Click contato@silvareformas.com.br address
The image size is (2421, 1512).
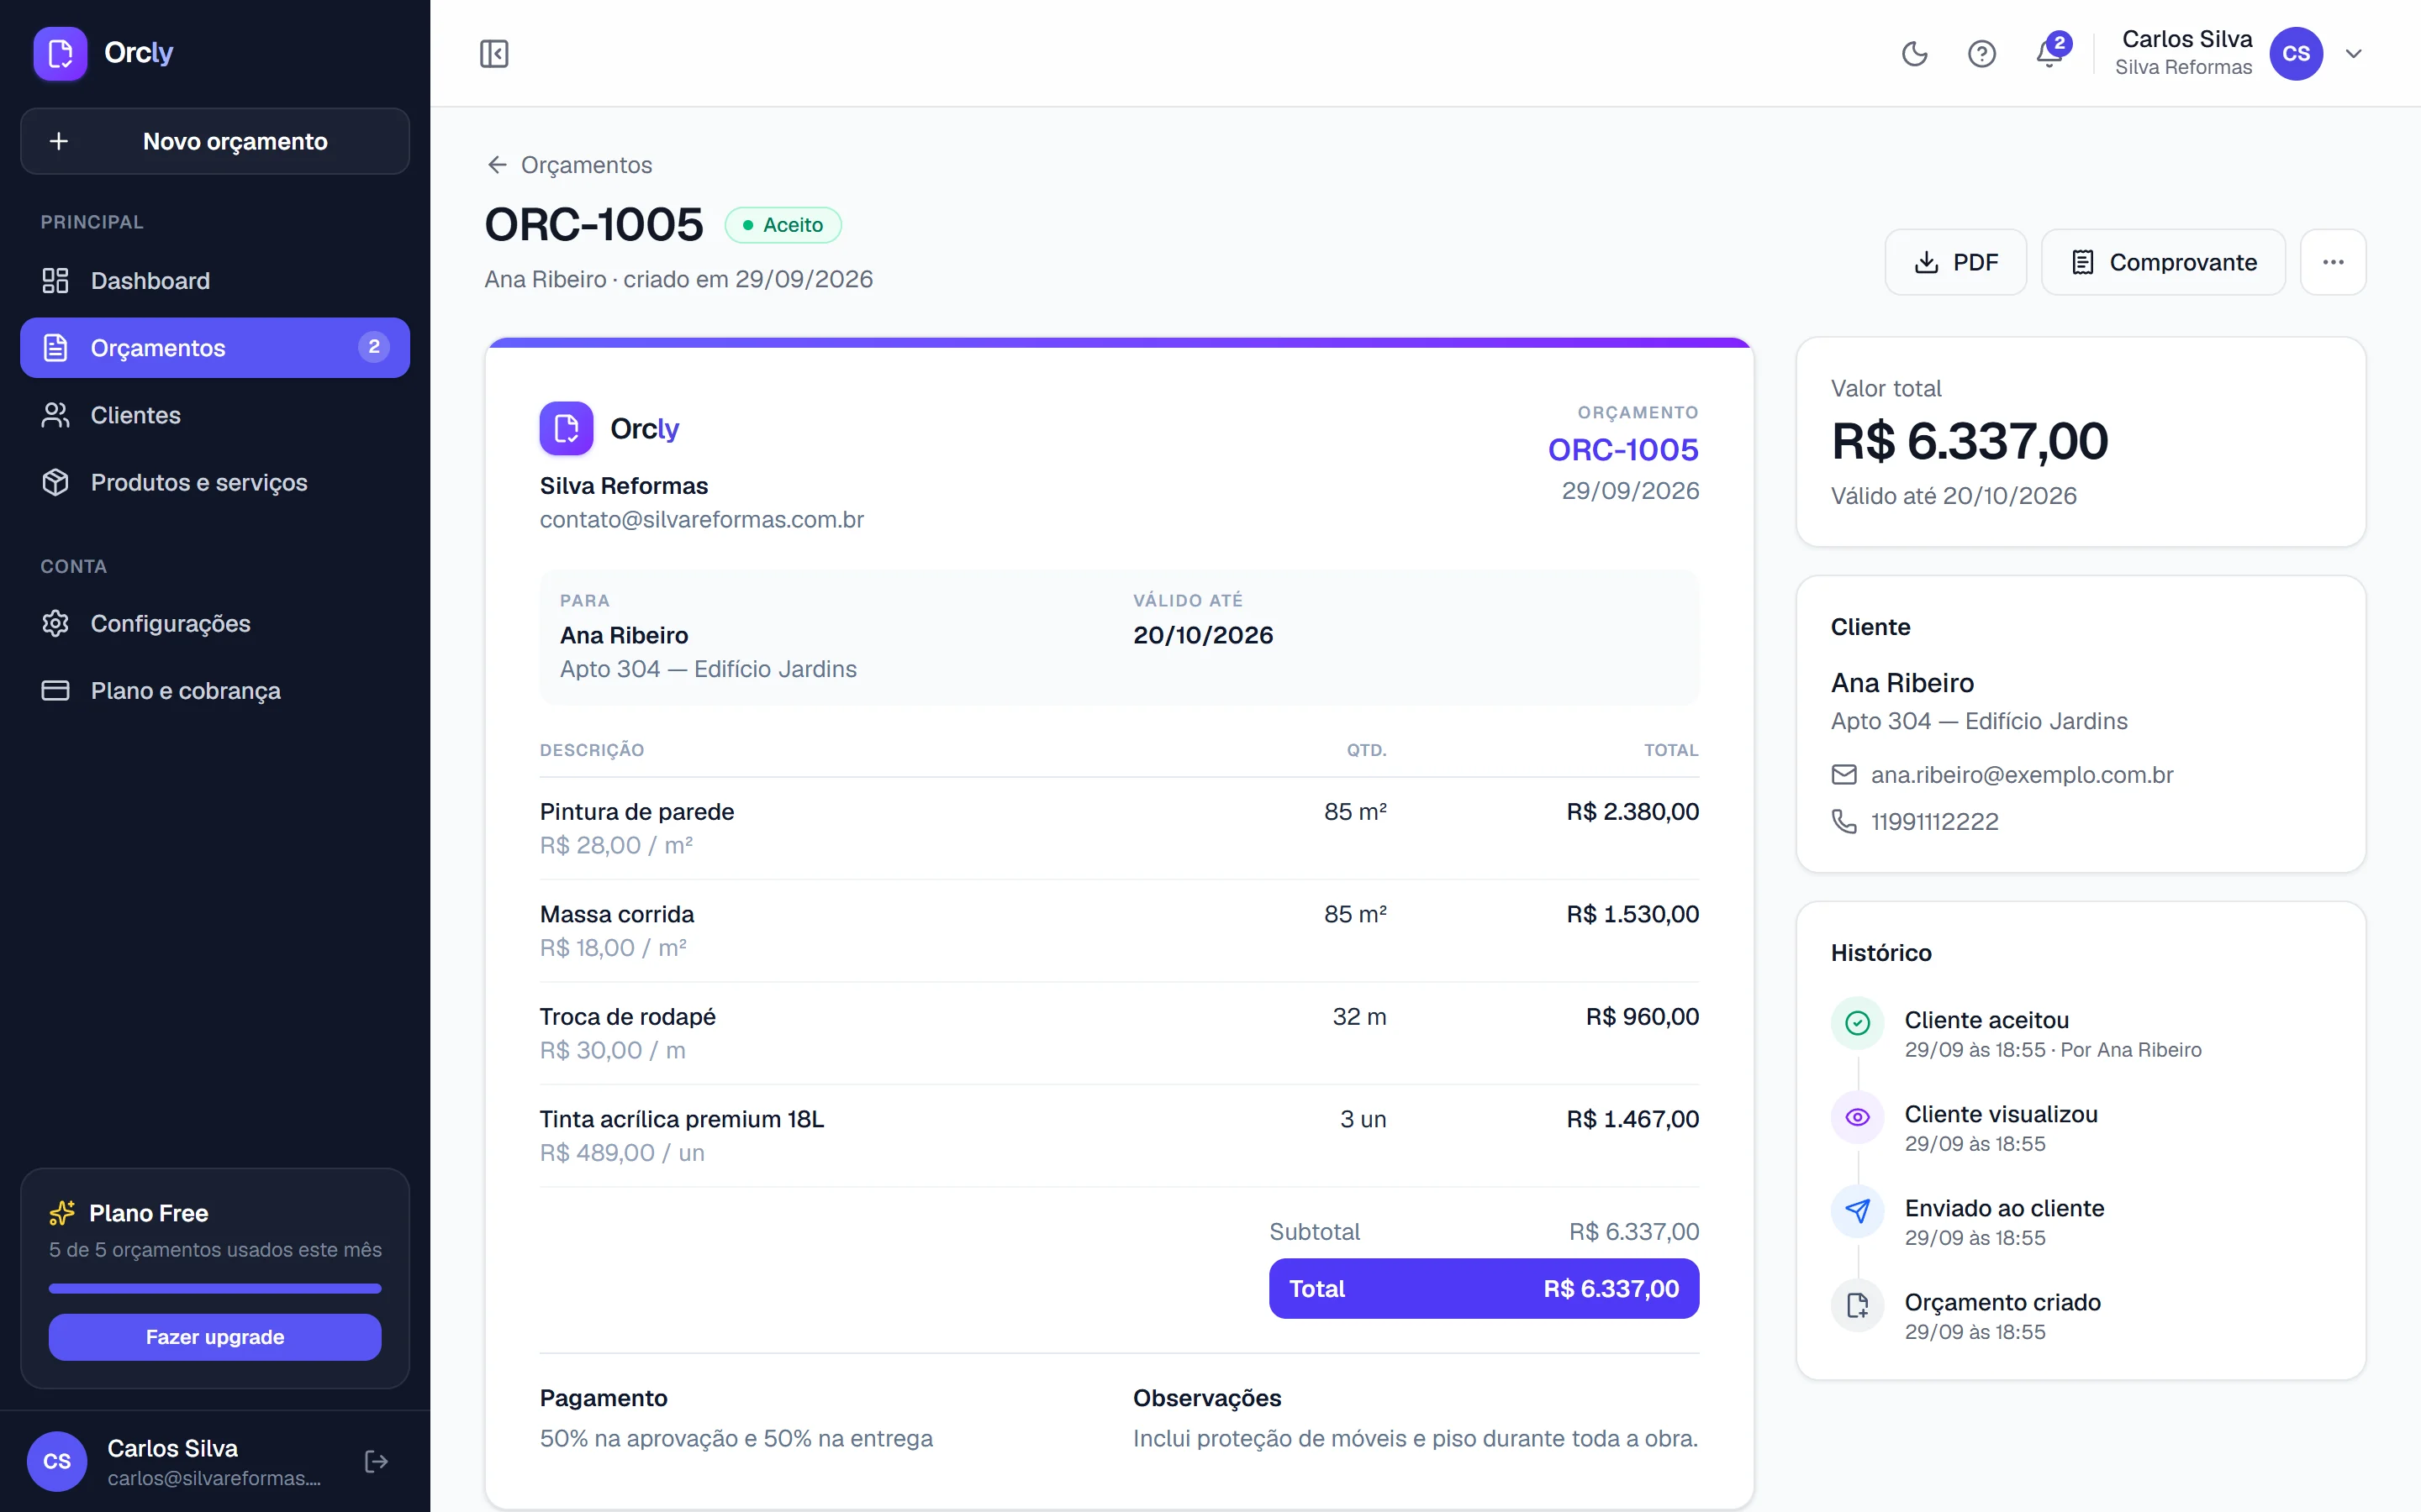(x=701, y=520)
